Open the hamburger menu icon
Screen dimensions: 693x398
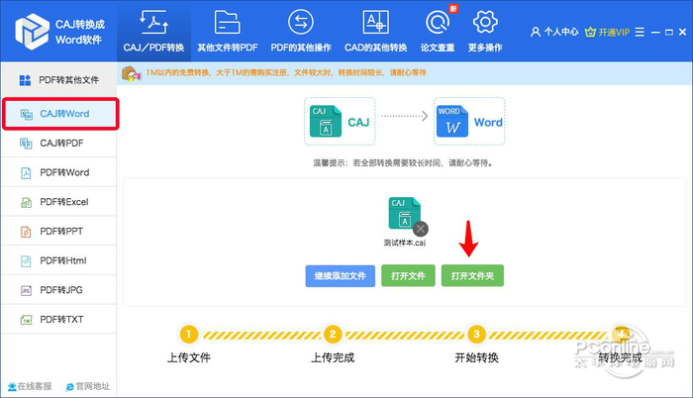pyautogui.click(x=640, y=32)
